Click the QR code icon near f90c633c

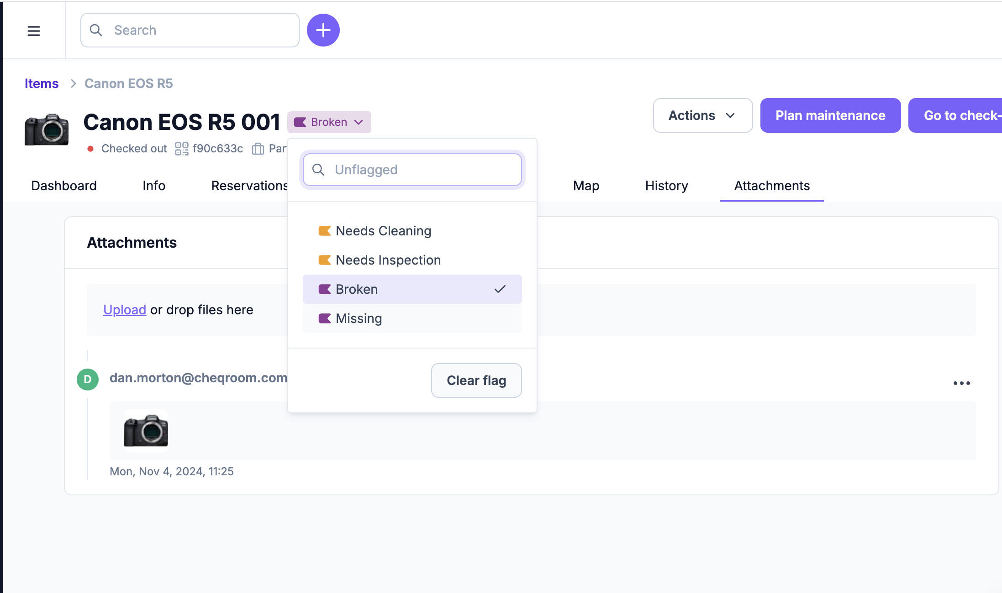point(182,149)
